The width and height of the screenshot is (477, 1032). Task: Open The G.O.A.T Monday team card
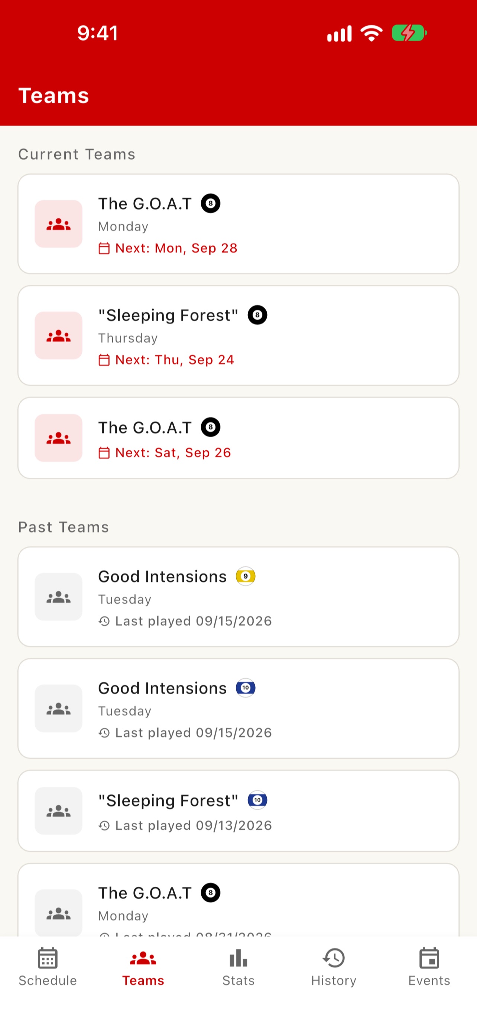[238, 224]
